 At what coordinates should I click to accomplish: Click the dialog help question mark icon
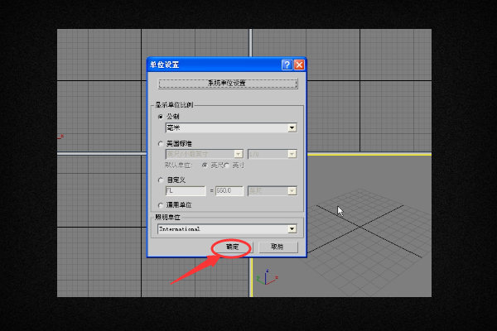click(287, 65)
